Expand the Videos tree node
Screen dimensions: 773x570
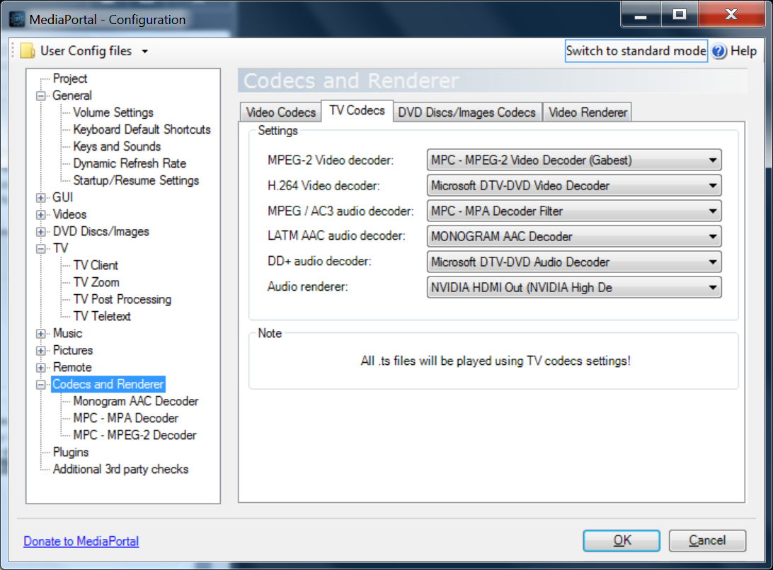[x=41, y=215]
